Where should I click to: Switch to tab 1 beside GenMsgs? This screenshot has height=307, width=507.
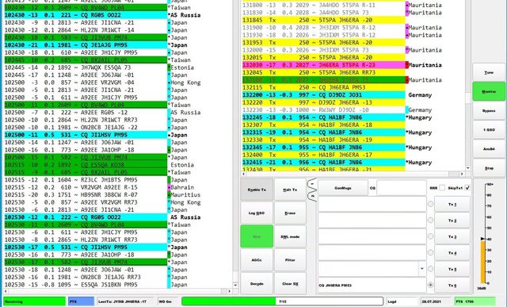point(312,183)
